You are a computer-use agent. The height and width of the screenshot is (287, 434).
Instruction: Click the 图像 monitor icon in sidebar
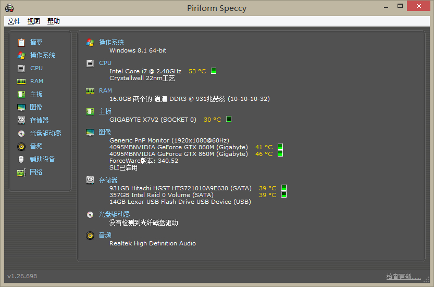(21, 108)
